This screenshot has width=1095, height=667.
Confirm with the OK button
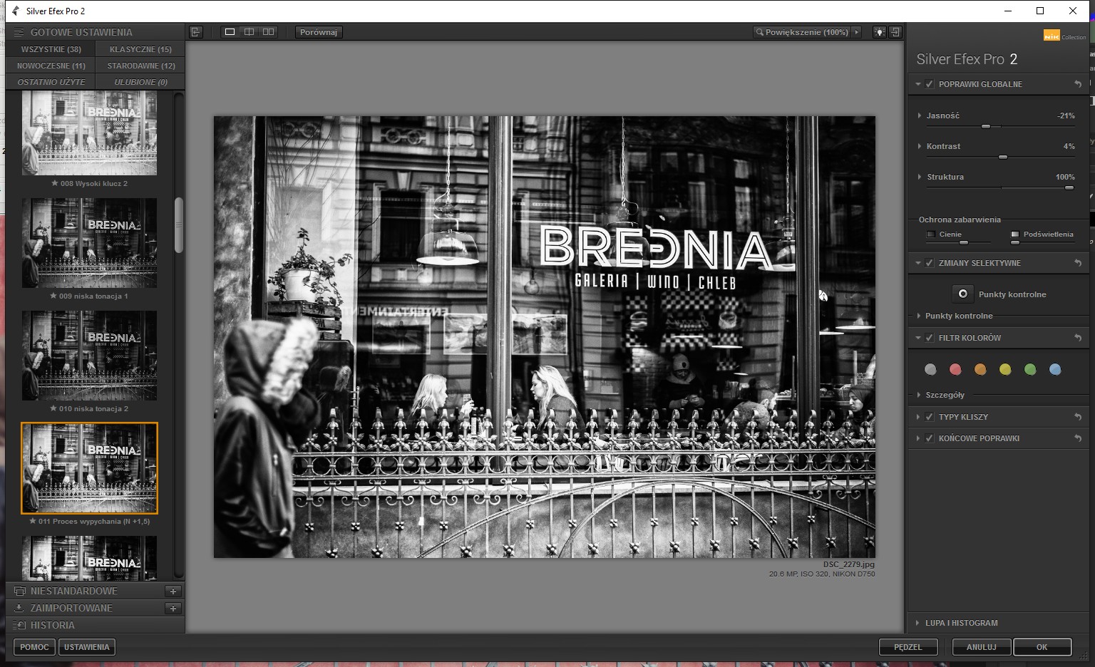click(1042, 647)
